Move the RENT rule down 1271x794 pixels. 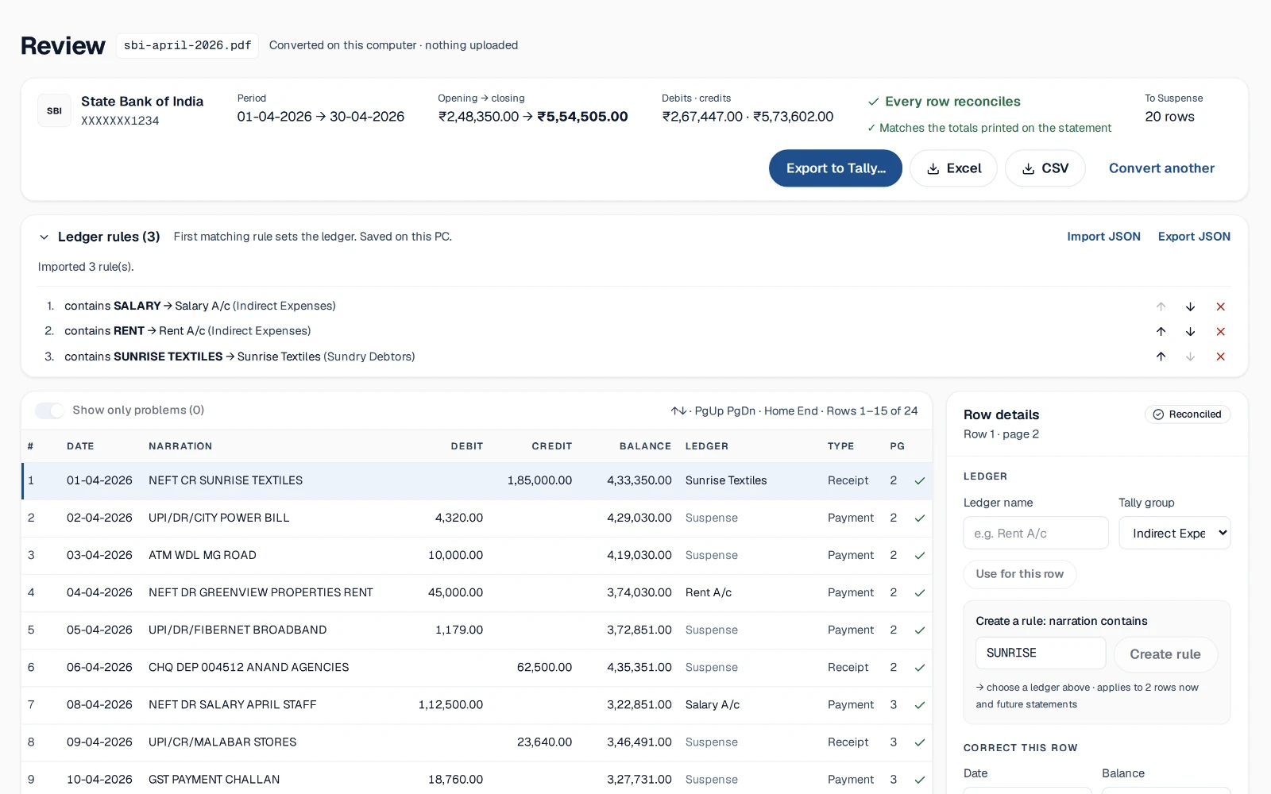tap(1190, 331)
